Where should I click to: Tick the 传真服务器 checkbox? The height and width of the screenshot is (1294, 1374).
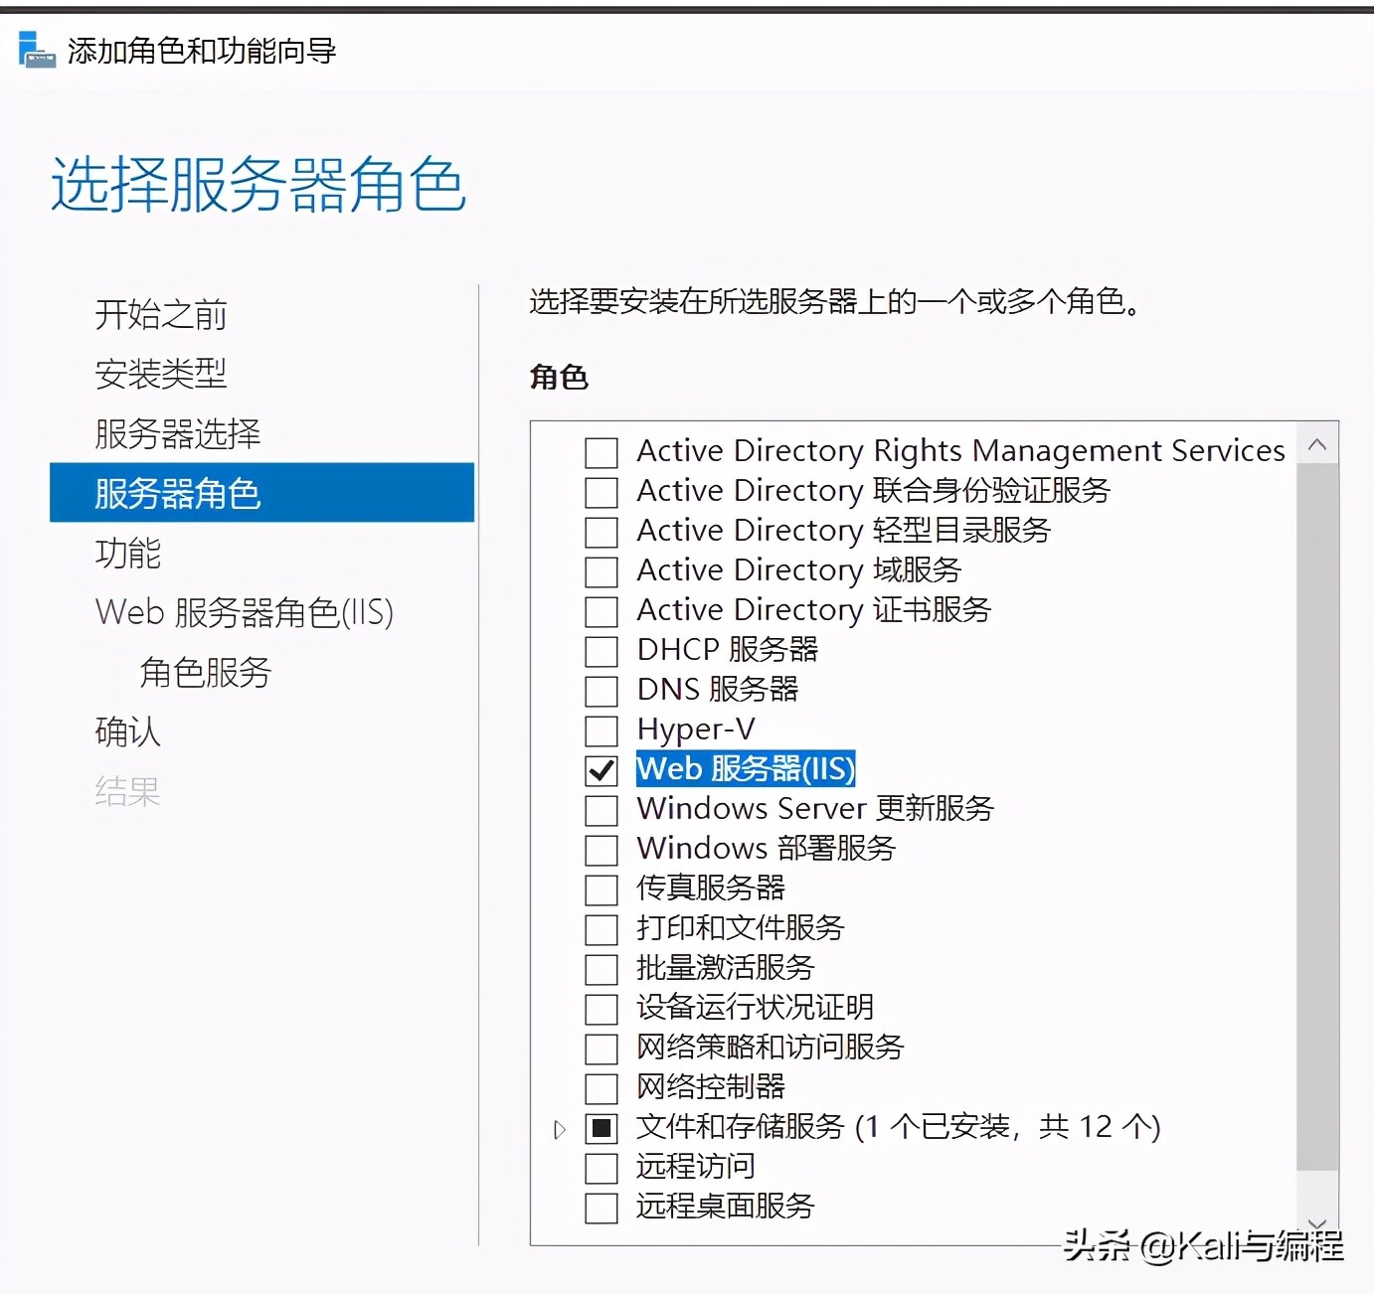click(x=601, y=890)
